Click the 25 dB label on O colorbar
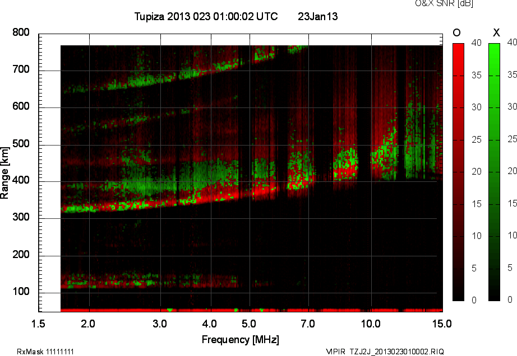 [x=476, y=139]
